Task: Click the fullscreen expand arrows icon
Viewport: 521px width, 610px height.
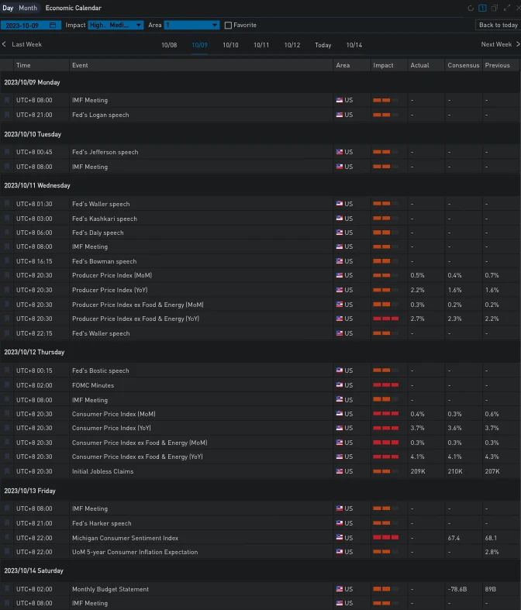Action: click(x=505, y=8)
